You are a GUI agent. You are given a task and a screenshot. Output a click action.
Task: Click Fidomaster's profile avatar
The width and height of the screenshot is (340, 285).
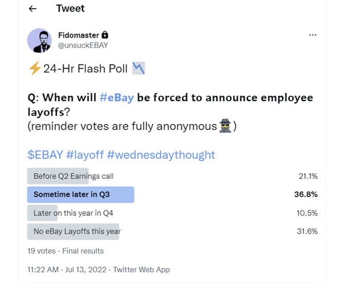pos(40,41)
